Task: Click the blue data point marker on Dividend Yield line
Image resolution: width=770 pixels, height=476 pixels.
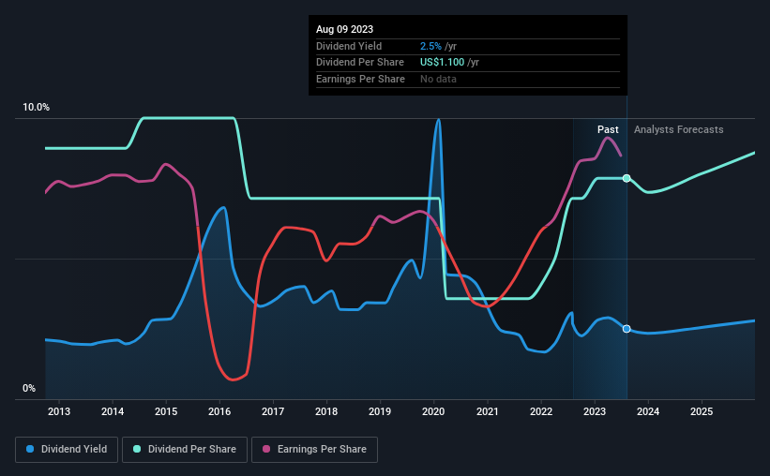Action: tap(627, 329)
